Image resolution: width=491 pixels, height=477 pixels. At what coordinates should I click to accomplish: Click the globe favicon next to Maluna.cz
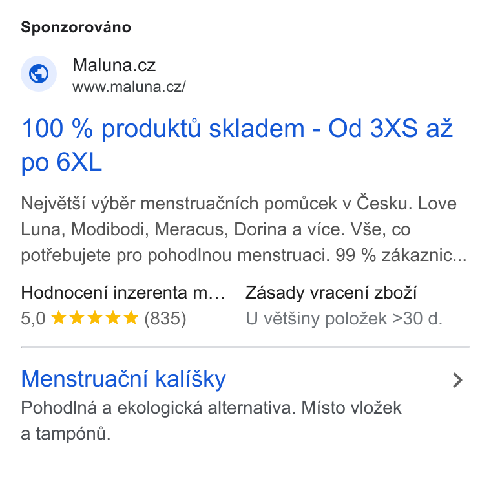tap(39, 74)
